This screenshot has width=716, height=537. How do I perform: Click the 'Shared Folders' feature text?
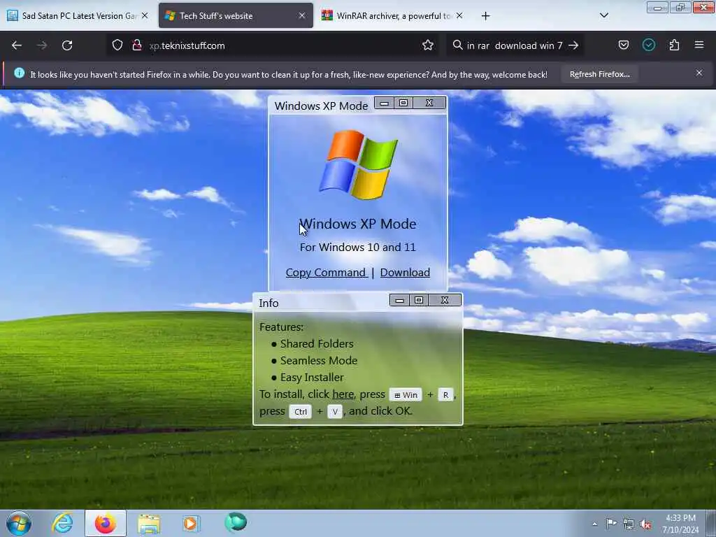(317, 344)
